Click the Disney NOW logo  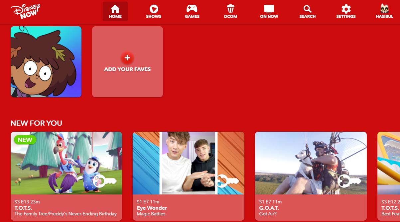tap(25, 12)
